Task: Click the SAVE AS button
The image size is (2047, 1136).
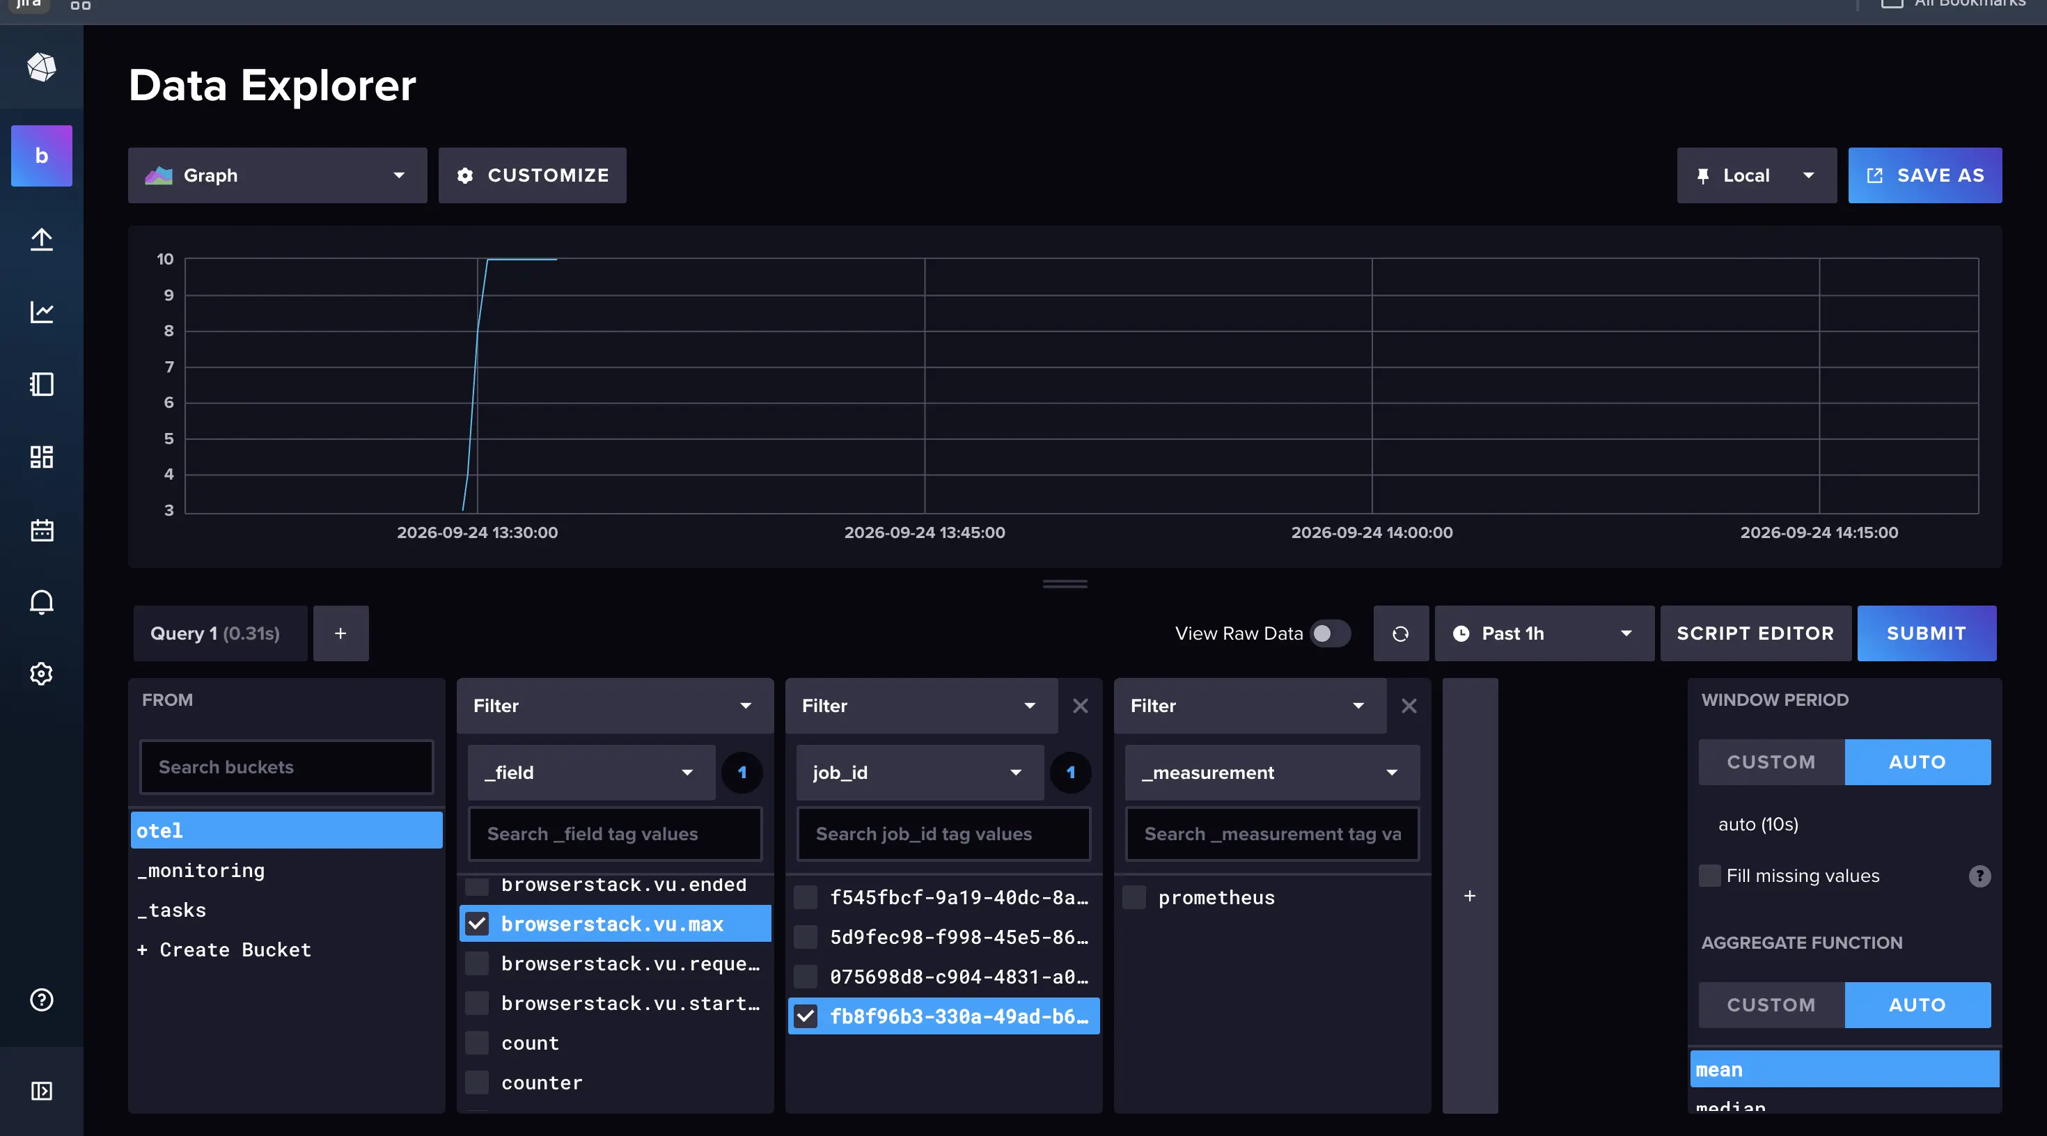Action: [x=1924, y=175]
